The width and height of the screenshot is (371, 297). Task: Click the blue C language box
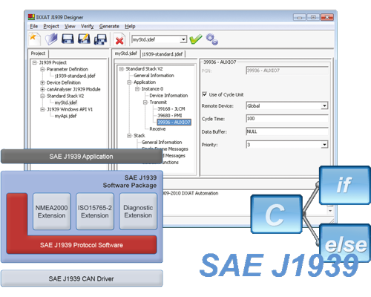click(277, 215)
